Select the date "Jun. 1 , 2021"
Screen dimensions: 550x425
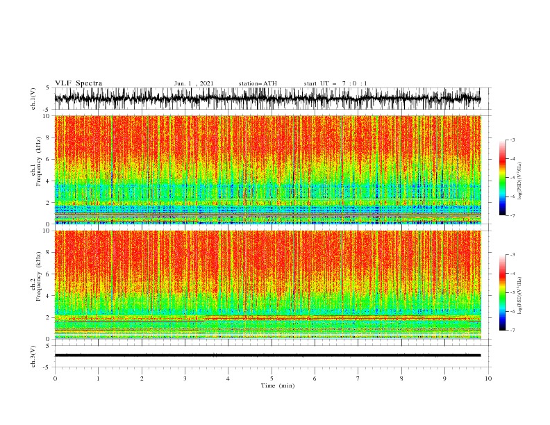pyautogui.click(x=194, y=83)
